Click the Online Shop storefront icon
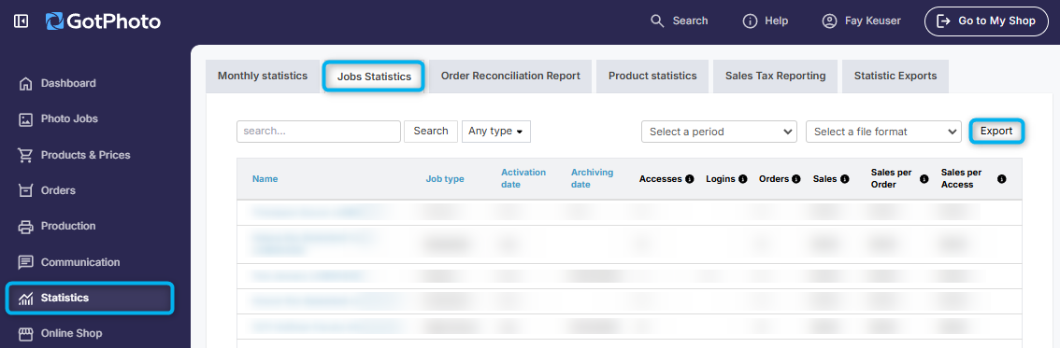This screenshot has height=348, width=1060. click(25, 334)
